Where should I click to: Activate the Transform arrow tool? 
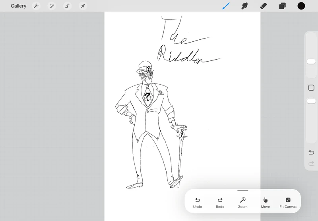point(83,6)
